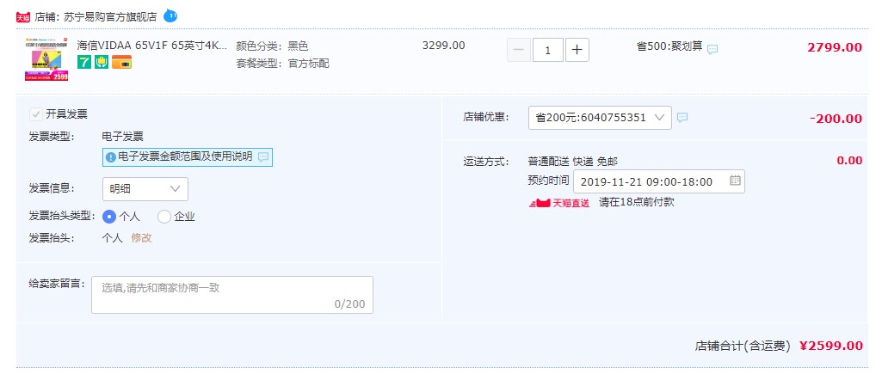Image resolution: width=882 pixels, height=374 pixels.
Task: Click the 2799.00 item subtotal
Action: (x=835, y=47)
